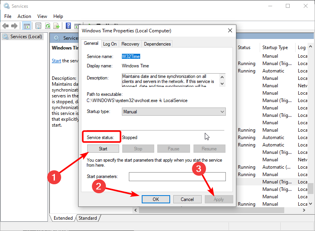Click the left arrow of the horizontal scrollbar
Viewport: 315px width, 231px height.
click(x=136, y=210)
